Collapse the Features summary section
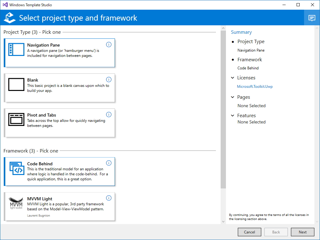Image resolution: width=320 pixels, height=240 pixels. (232, 116)
